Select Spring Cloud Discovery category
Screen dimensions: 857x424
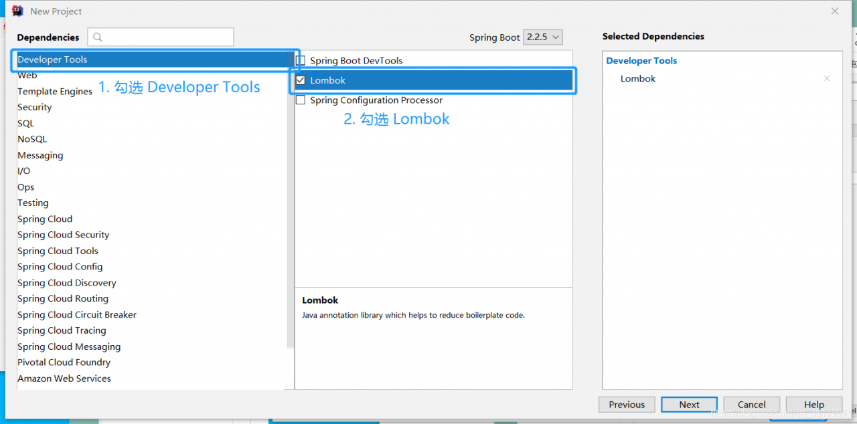(67, 283)
